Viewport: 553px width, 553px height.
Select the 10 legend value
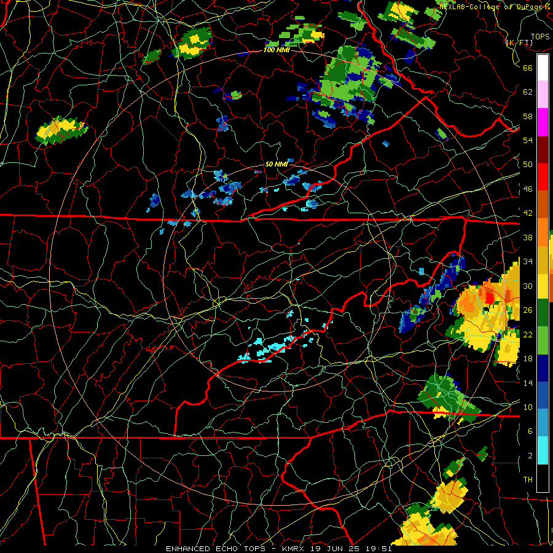point(528,407)
